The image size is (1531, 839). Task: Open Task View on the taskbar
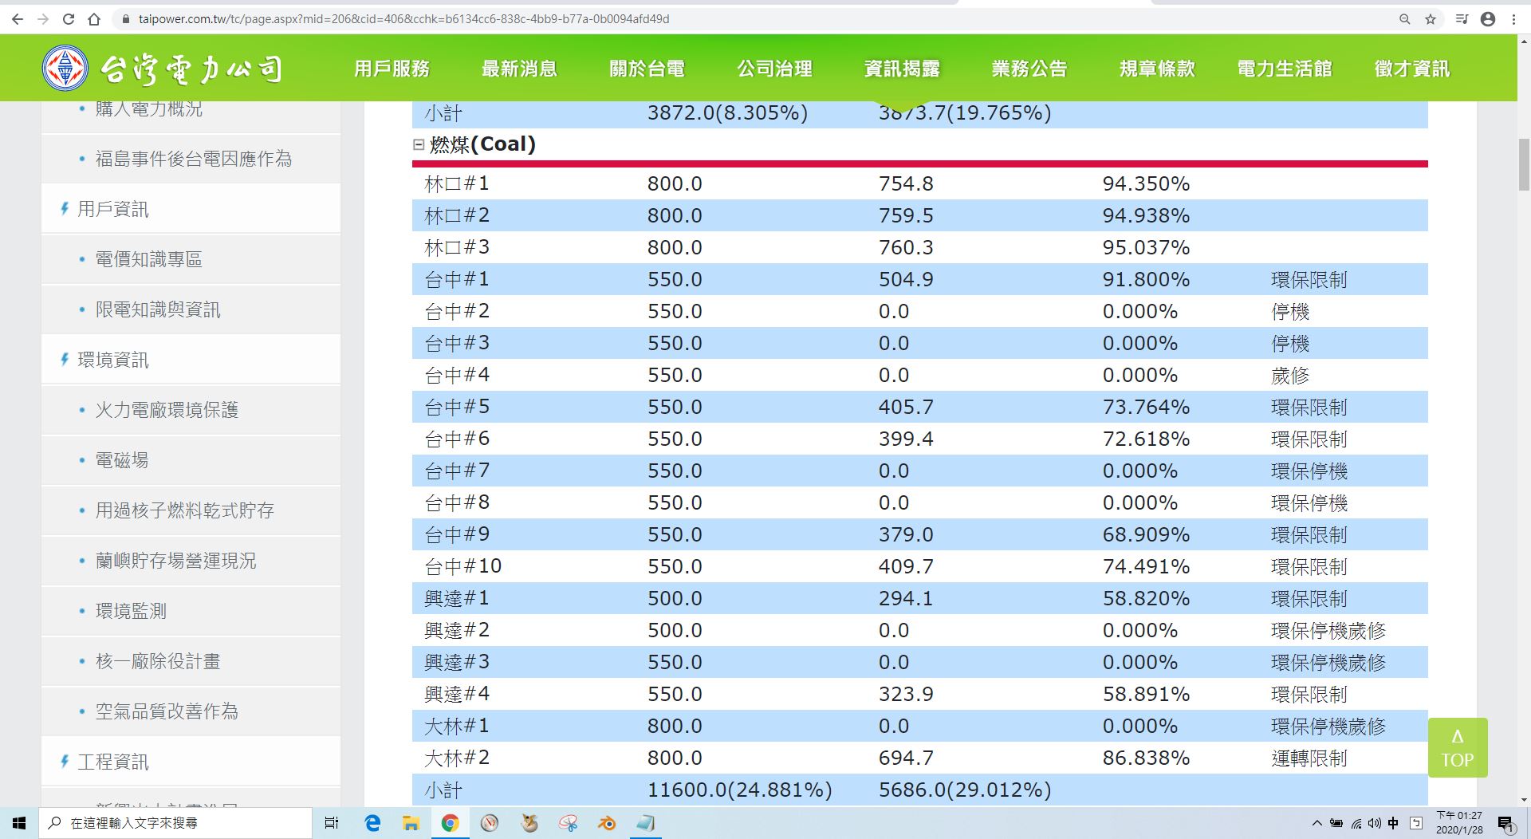point(332,823)
